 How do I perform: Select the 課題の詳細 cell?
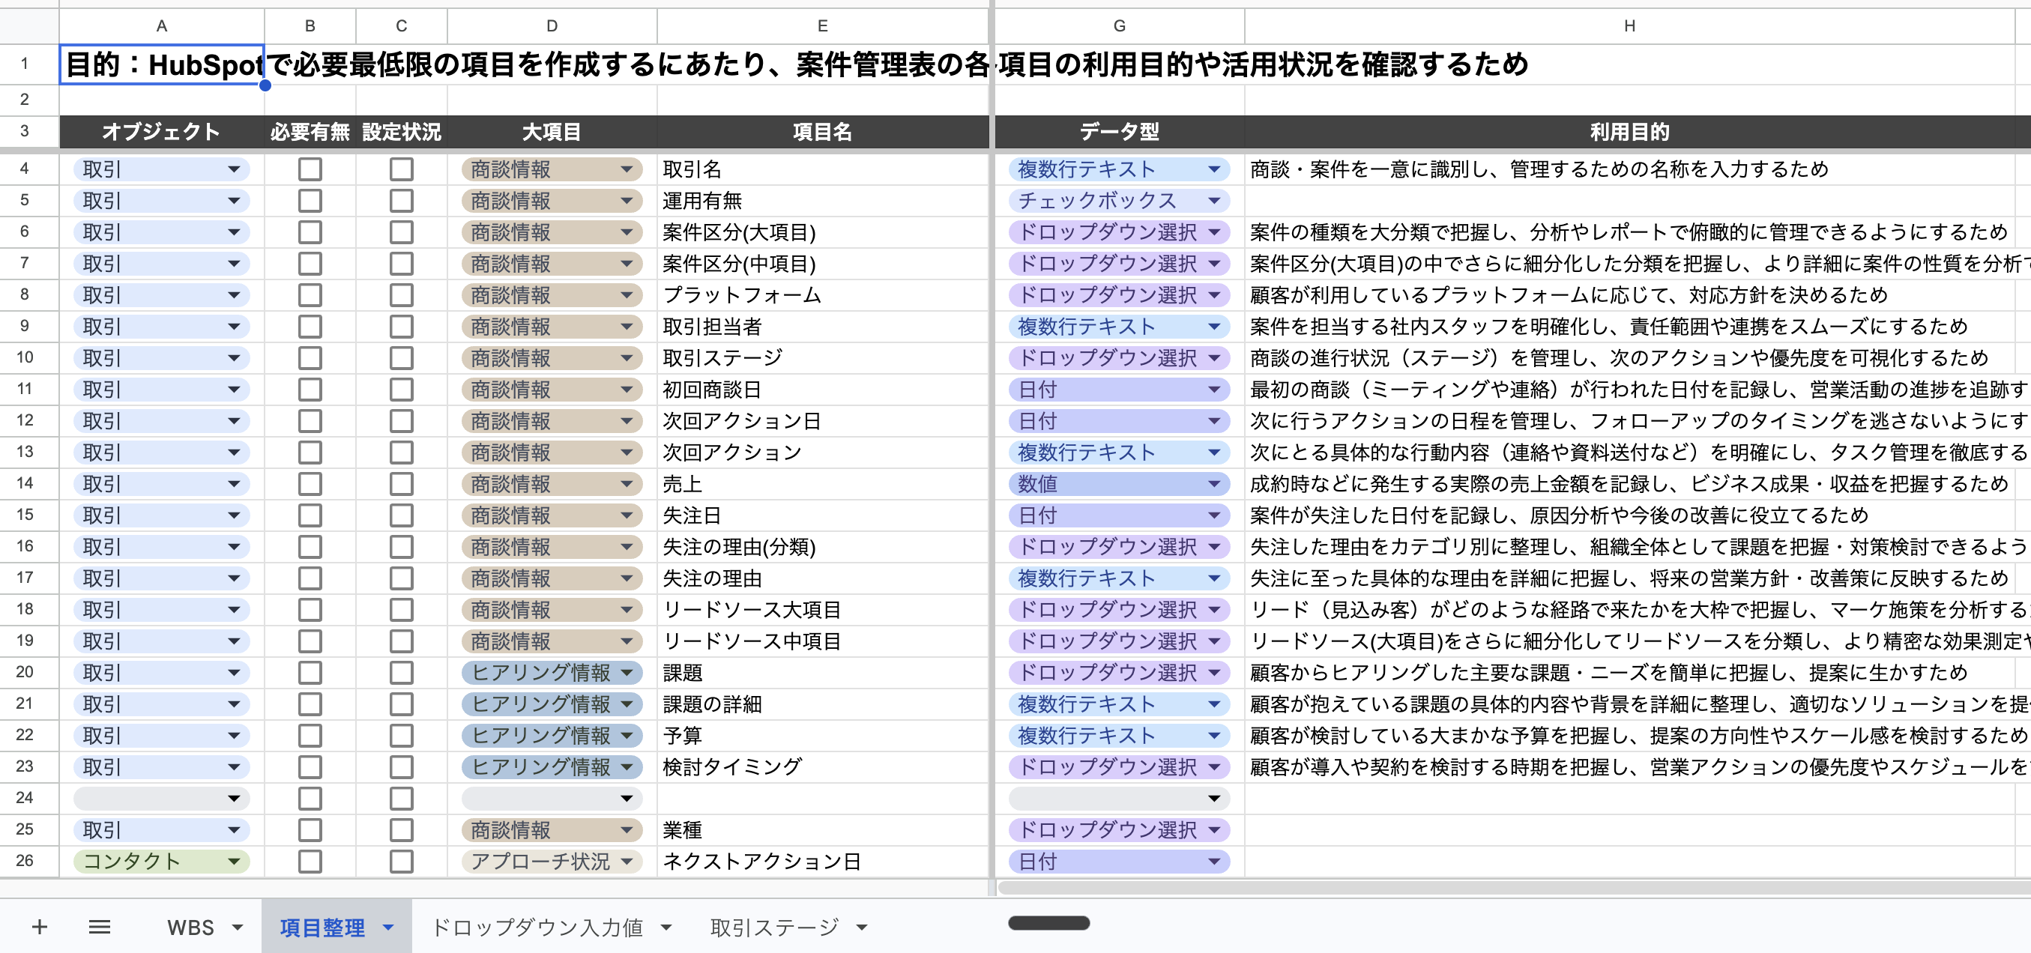click(x=822, y=704)
